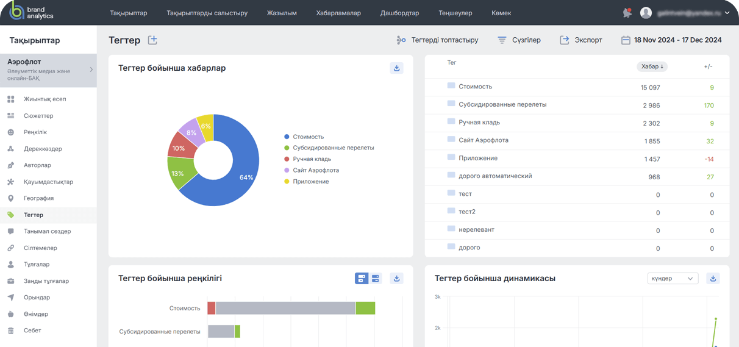
Task: Open the notifications bell icon
Action: click(x=627, y=13)
